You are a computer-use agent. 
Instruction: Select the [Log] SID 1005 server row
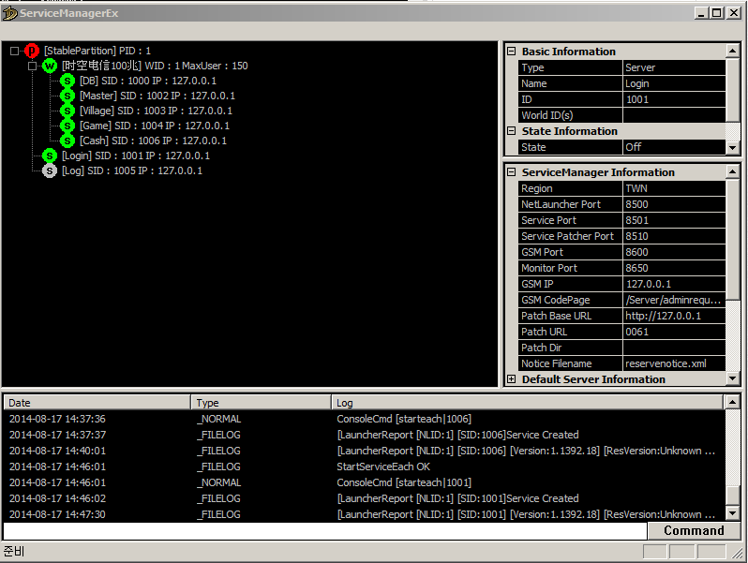pyautogui.click(x=132, y=170)
